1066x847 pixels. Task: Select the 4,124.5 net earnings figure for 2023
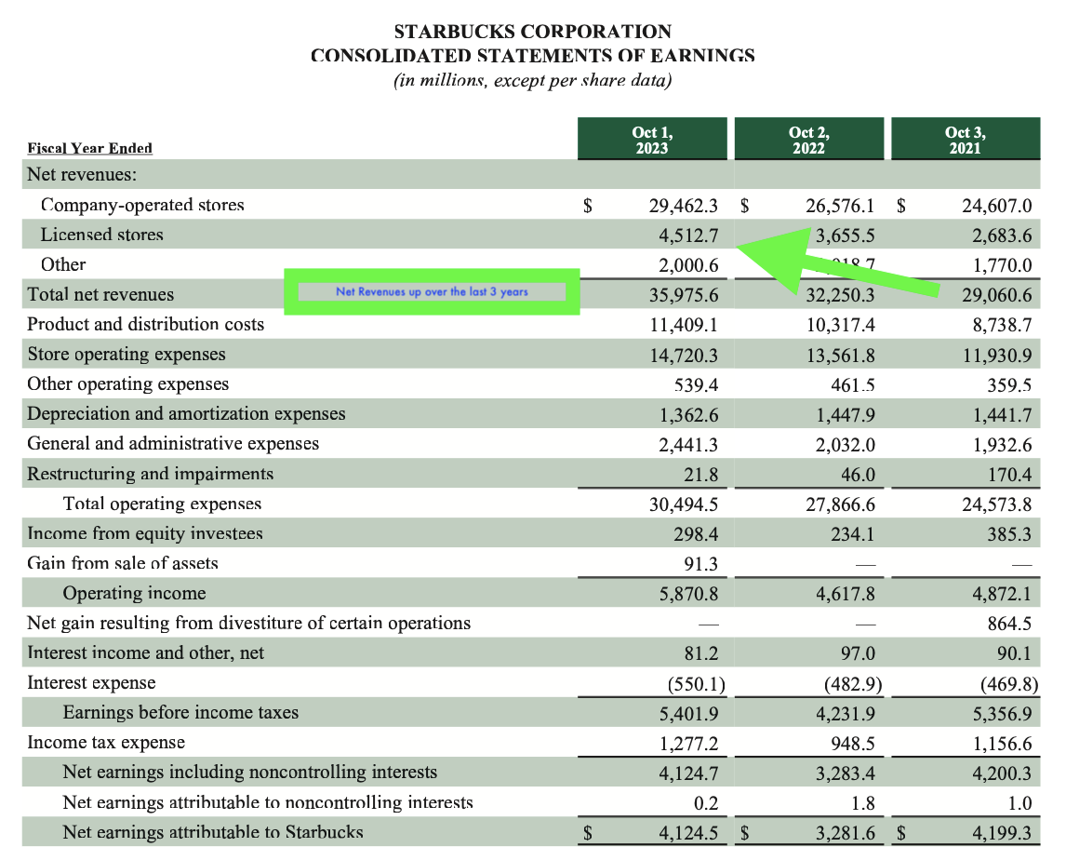[x=693, y=832]
